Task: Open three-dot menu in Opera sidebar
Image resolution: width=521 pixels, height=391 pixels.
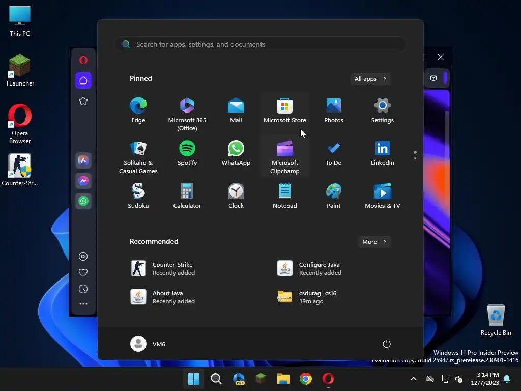Action: pyautogui.click(x=83, y=304)
